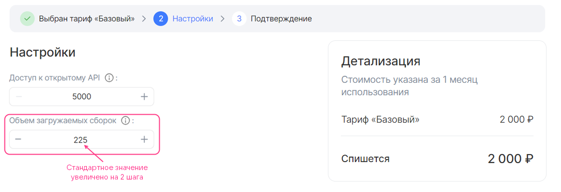Viewport: 561px width, 192px height.
Task: Click the step 3 circle icon
Action: tap(239, 18)
